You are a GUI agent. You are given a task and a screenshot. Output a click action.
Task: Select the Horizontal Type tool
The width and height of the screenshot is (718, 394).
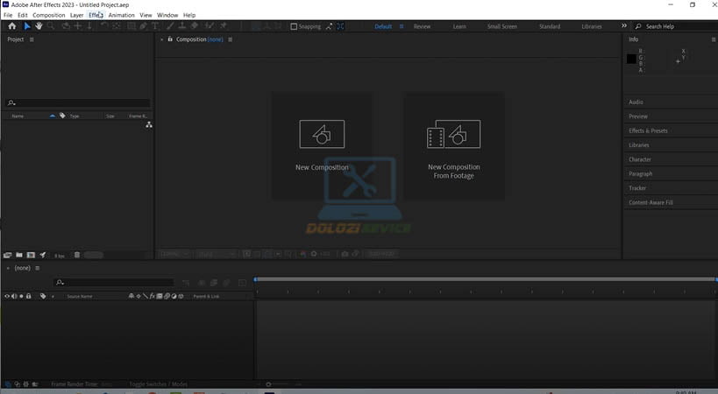pos(155,26)
